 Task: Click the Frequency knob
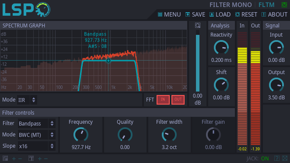click(x=81, y=134)
